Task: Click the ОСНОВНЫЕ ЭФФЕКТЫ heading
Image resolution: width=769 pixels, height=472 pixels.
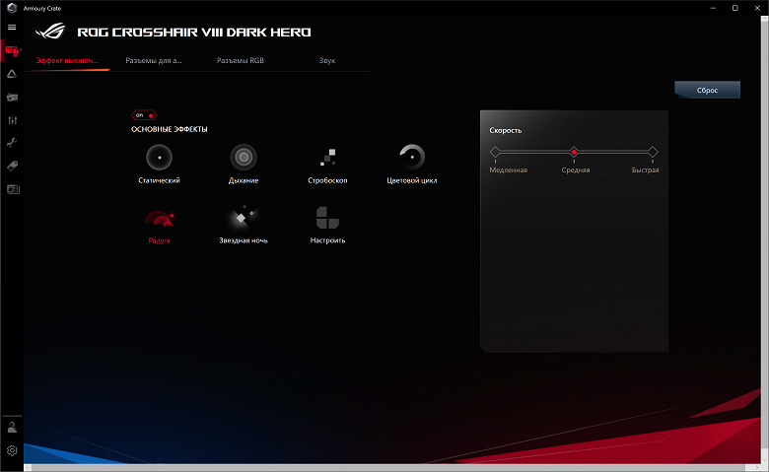Action: [170, 129]
